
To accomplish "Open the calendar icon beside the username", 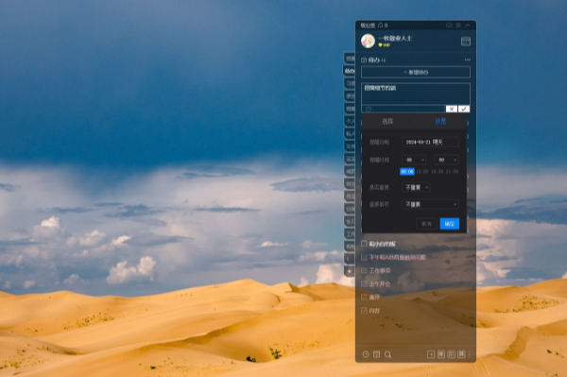I will point(466,42).
